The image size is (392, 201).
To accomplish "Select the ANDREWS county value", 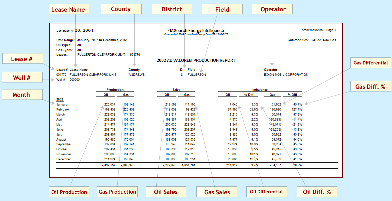I will (x=137, y=75).
